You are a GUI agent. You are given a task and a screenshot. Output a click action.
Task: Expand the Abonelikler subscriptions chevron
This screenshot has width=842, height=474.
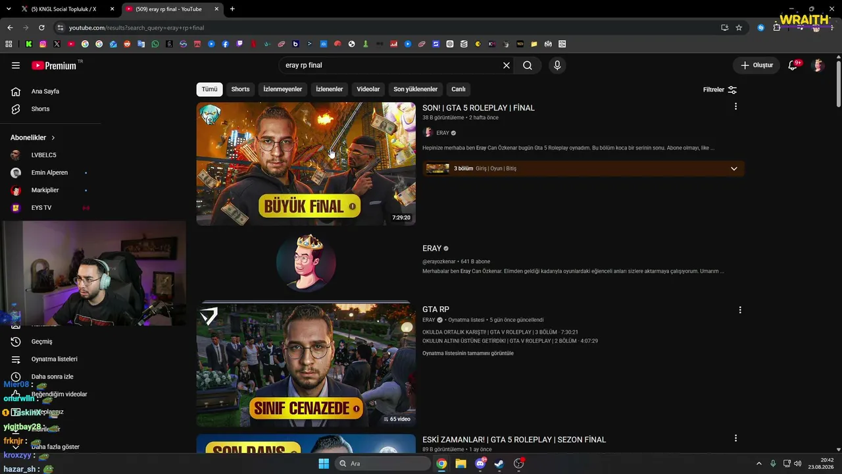pos(53,138)
